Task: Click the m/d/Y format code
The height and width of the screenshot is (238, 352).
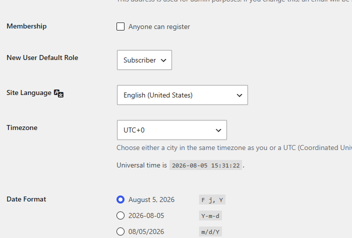Action: [x=210, y=231]
